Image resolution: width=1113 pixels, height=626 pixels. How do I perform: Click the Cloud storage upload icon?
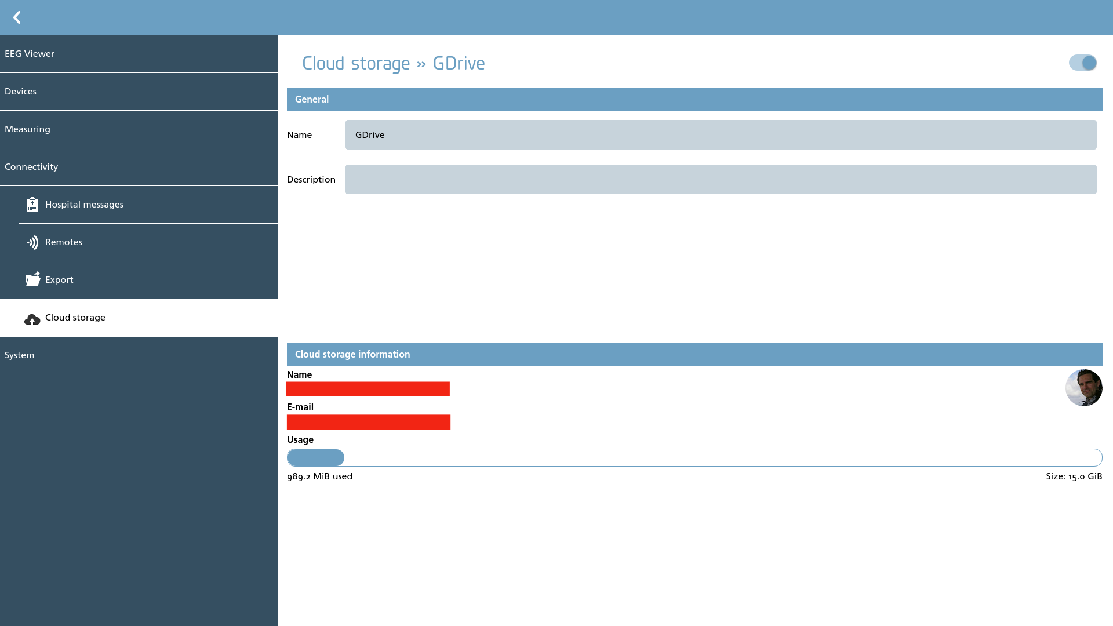[x=32, y=319]
